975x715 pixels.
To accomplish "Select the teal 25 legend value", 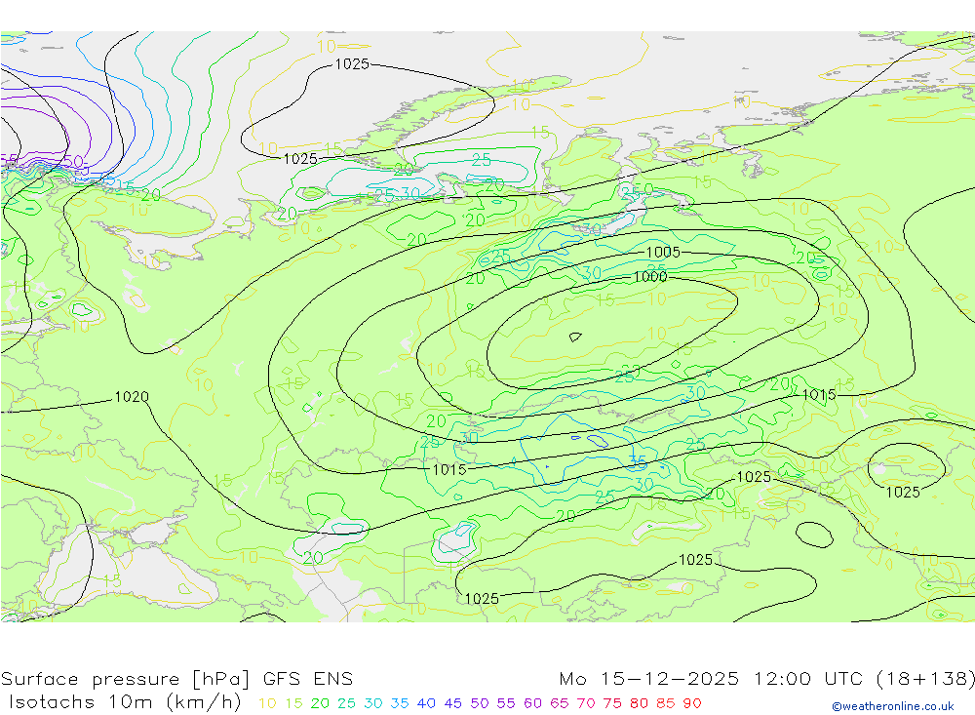I will tap(346, 704).
